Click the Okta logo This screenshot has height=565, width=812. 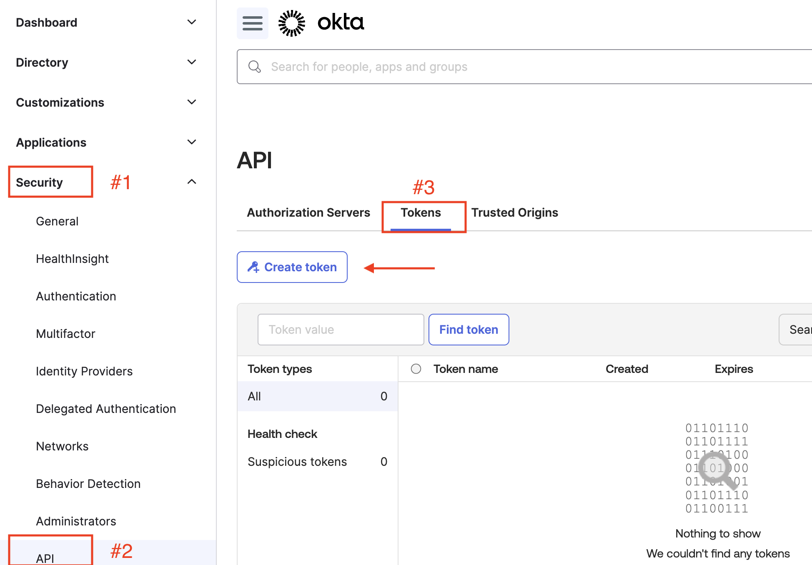(321, 23)
